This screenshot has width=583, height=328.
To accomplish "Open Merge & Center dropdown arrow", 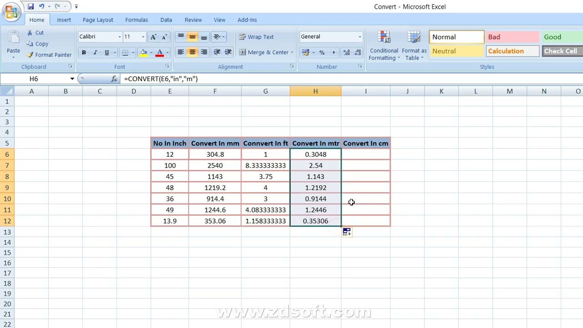I will [292, 52].
